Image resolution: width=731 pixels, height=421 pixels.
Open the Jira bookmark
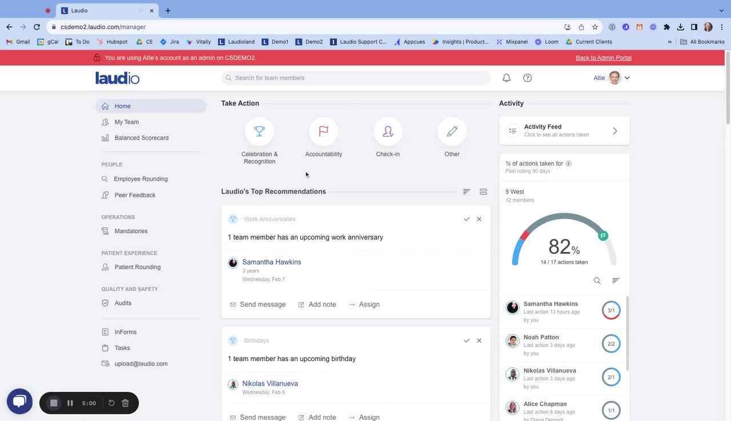pyautogui.click(x=170, y=42)
